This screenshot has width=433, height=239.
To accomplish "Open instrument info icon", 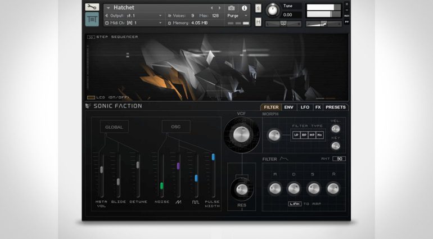I will 245,8.
